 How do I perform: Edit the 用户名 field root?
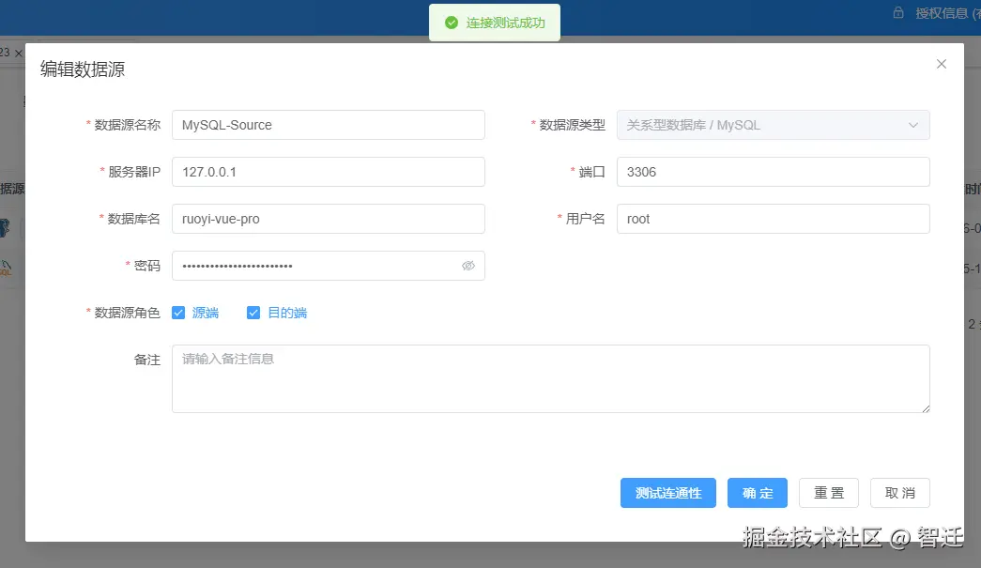pos(773,219)
